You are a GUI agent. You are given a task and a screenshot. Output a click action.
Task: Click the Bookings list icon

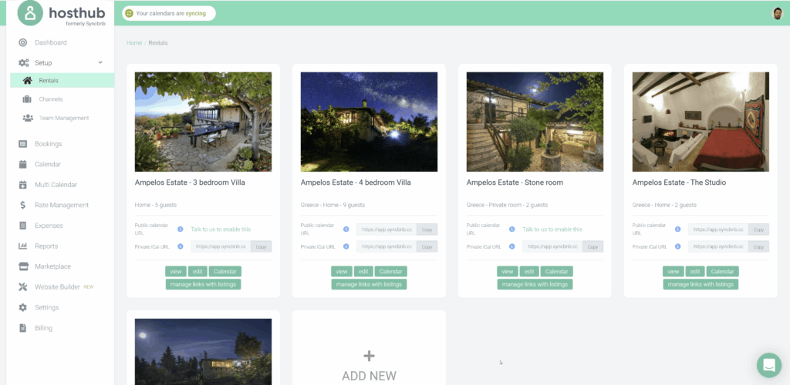tap(23, 144)
